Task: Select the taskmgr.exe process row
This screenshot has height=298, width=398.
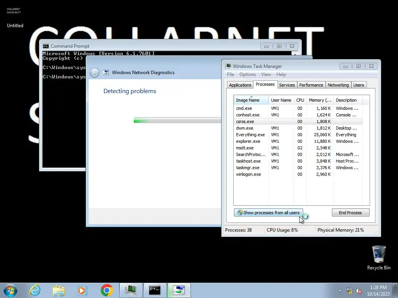Action: tap(298, 168)
